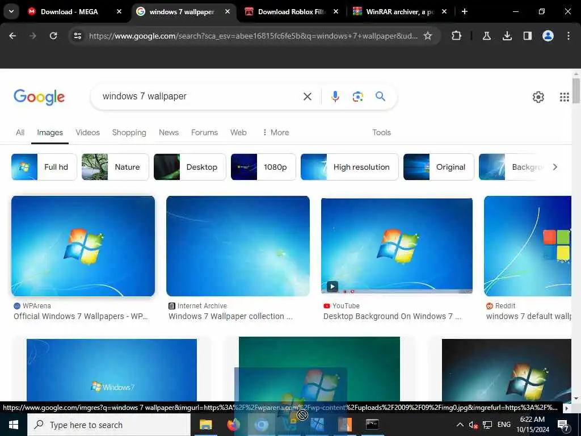The height and width of the screenshot is (436, 581).
Task: Switch to the Download - MEGA tab
Action: (73, 12)
